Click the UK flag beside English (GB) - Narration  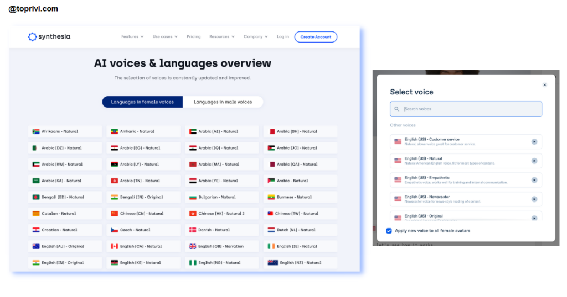click(x=193, y=246)
